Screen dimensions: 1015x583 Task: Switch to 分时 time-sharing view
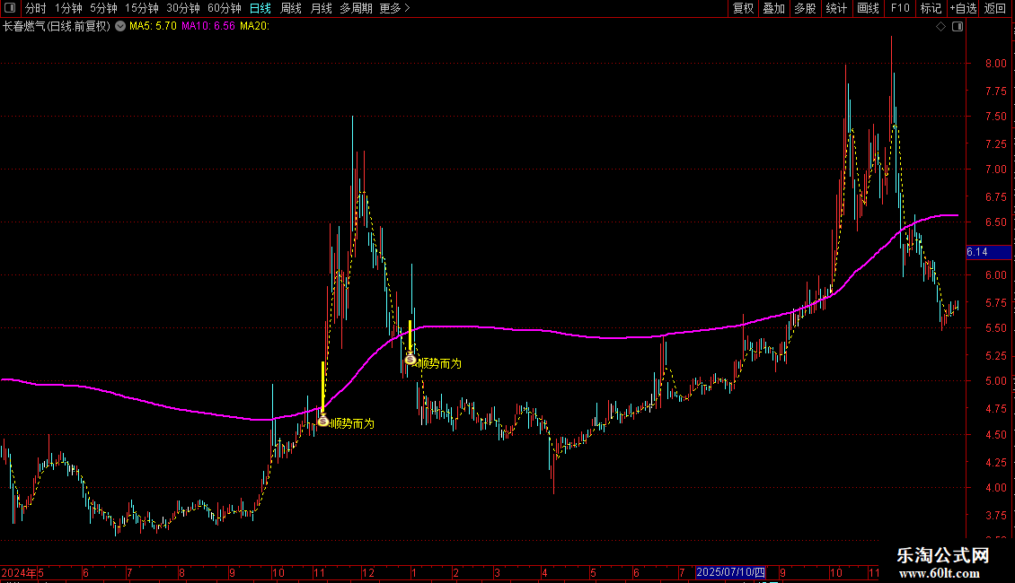(36, 8)
